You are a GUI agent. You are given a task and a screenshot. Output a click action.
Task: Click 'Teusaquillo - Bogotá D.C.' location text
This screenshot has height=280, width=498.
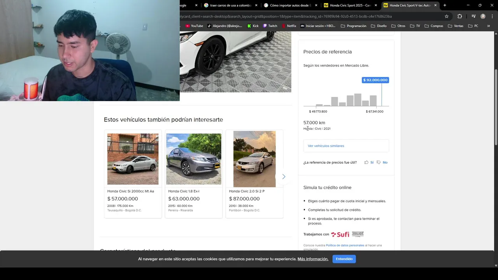click(x=124, y=210)
